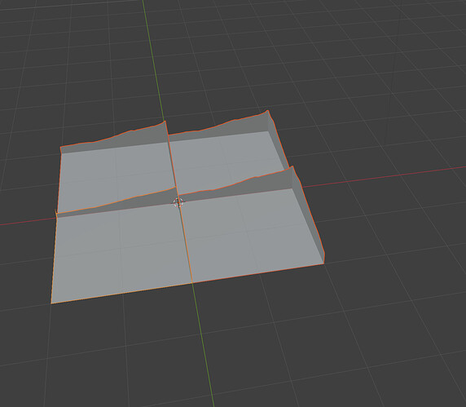Image resolution: width=466 pixels, height=407 pixels.
Task: Select the front-left corner vertex of the mesh
Action: click(51, 303)
